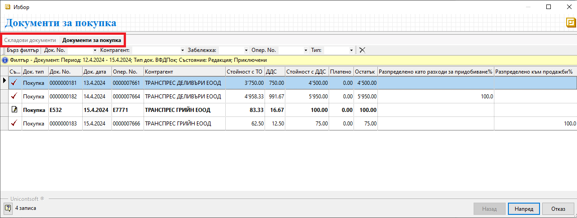Click the help icon in status bar

(8, 208)
